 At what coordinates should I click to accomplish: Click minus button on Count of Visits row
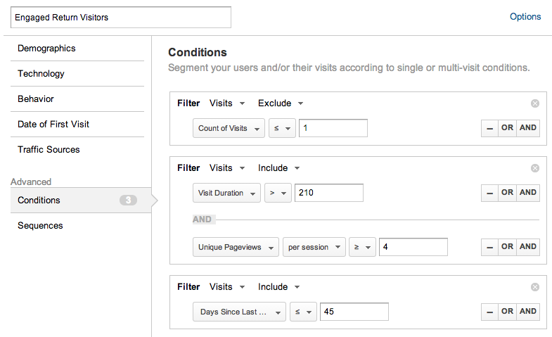click(489, 128)
